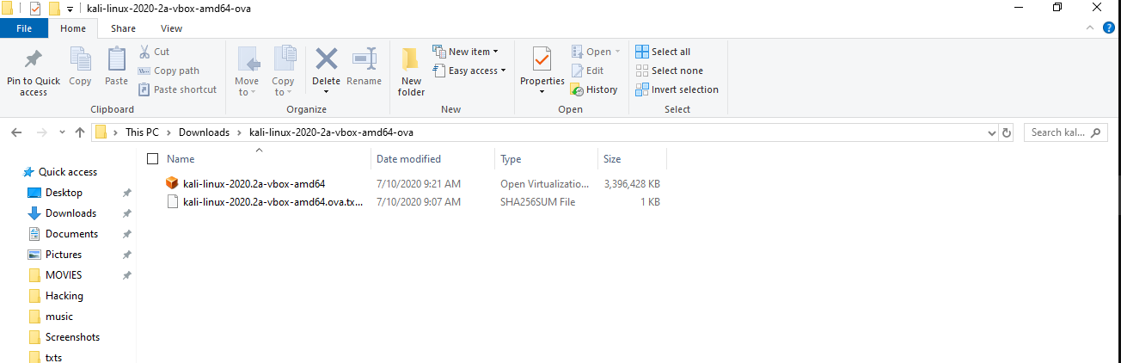Open the Copy to command
Viewport: 1121px width, 363px height.
click(x=284, y=71)
